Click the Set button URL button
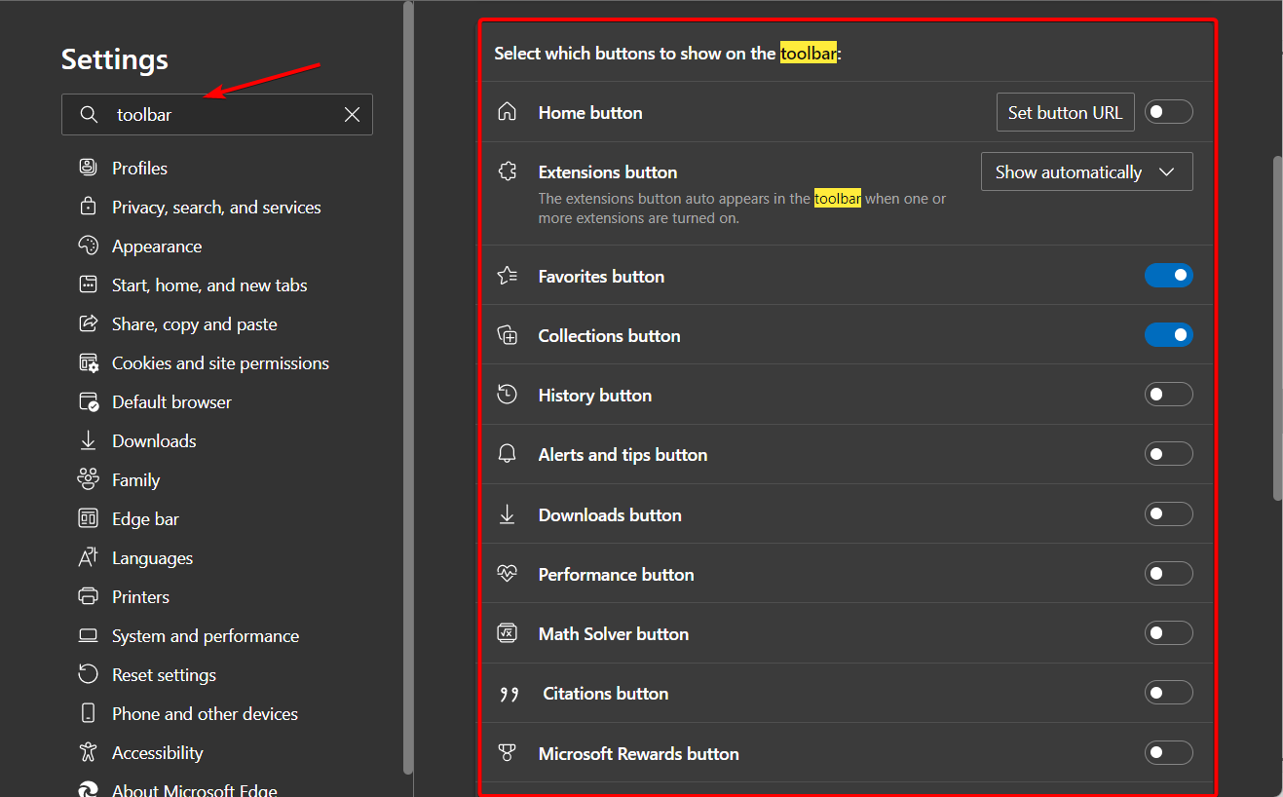The height and width of the screenshot is (797, 1283). pos(1065,112)
